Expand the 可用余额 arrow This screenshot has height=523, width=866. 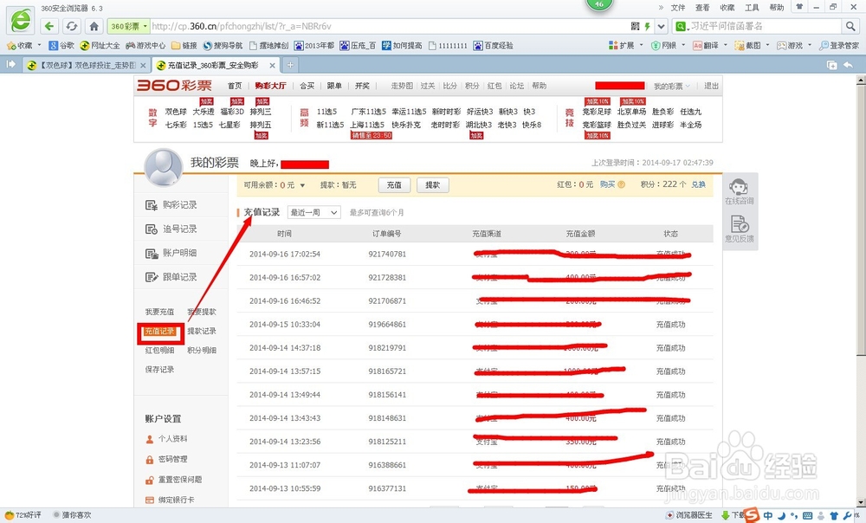coord(302,185)
